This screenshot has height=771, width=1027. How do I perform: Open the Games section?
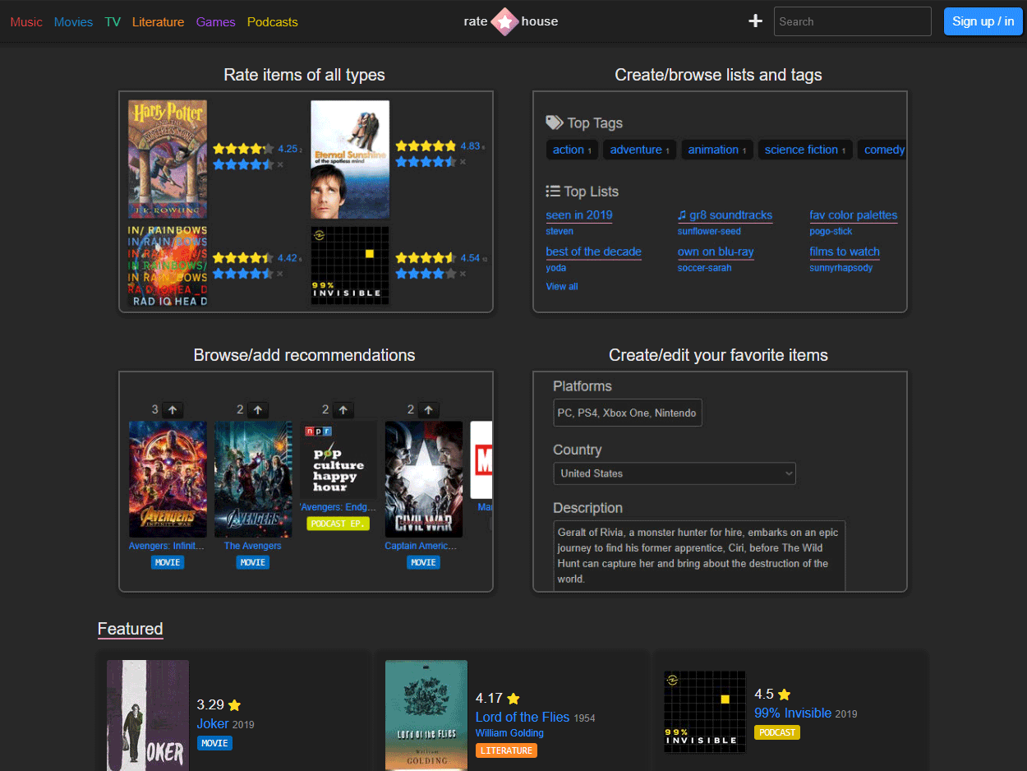point(215,22)
